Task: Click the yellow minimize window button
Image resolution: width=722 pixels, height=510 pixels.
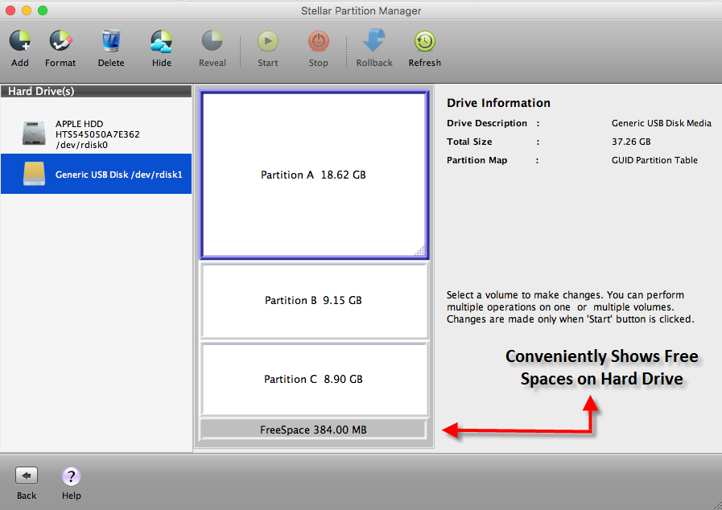Action: click(x=27, y=10)
